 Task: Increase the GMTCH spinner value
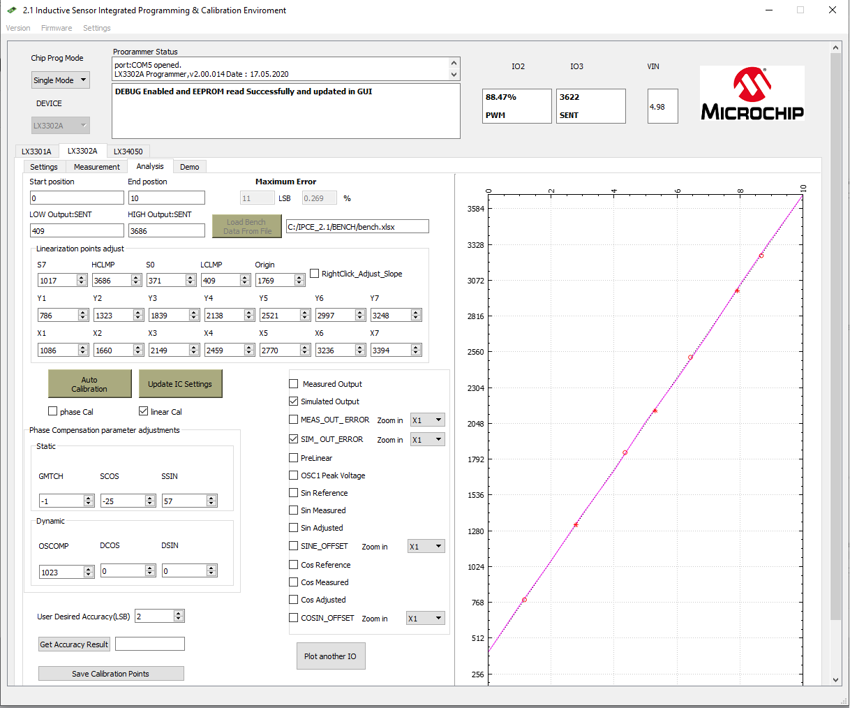point(89,498)
